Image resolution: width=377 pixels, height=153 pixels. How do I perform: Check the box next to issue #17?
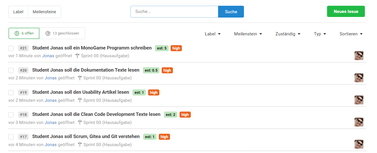pos(11,137)
